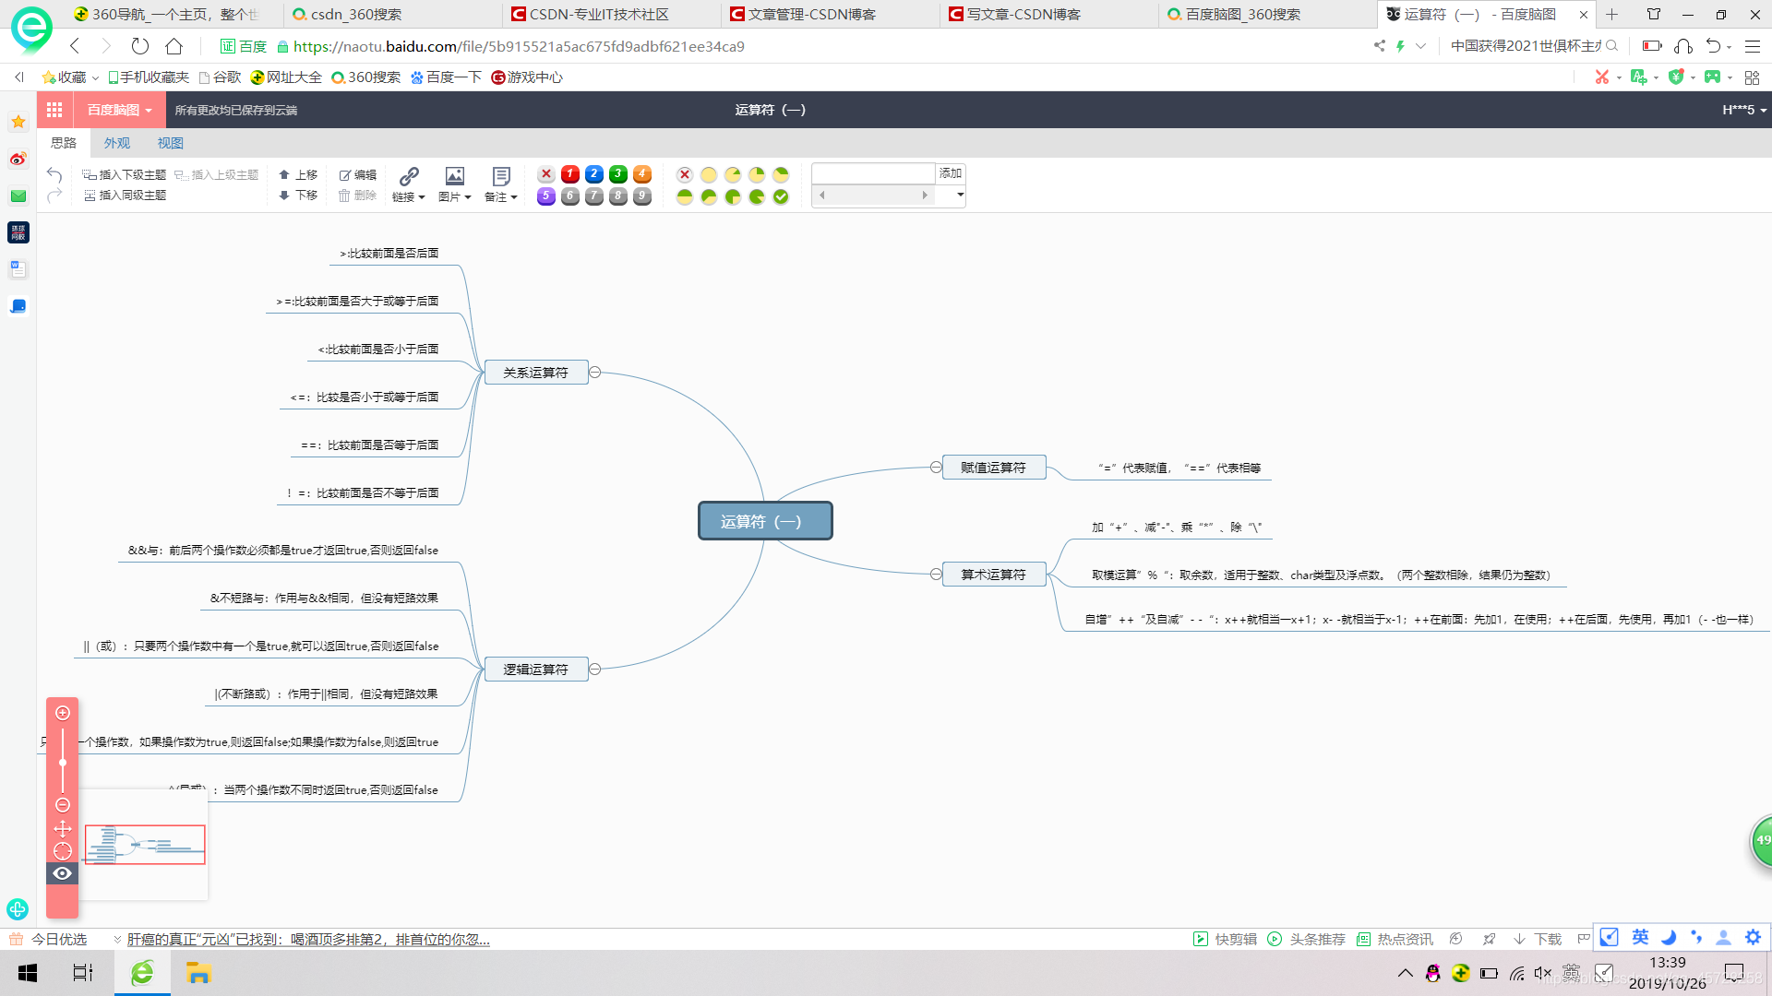The image size is (1772, 996).
Task: Set priority 9 gray icon
Action: click(x=642, y=196)
